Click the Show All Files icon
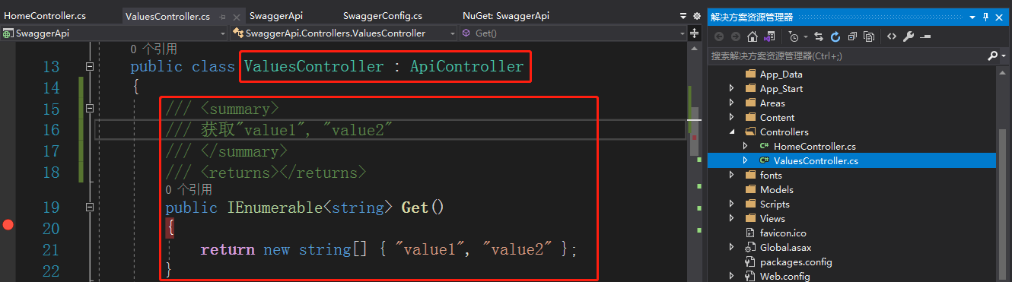1012x282 pixels. tap(868, 36)
